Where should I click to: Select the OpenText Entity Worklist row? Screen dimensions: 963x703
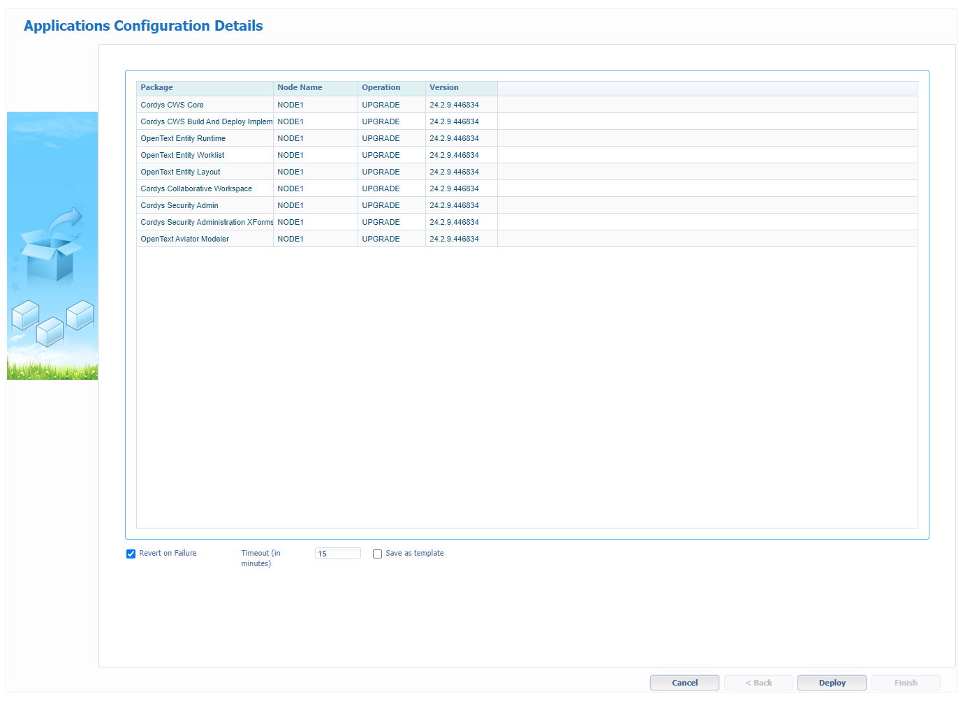(182, 155)
